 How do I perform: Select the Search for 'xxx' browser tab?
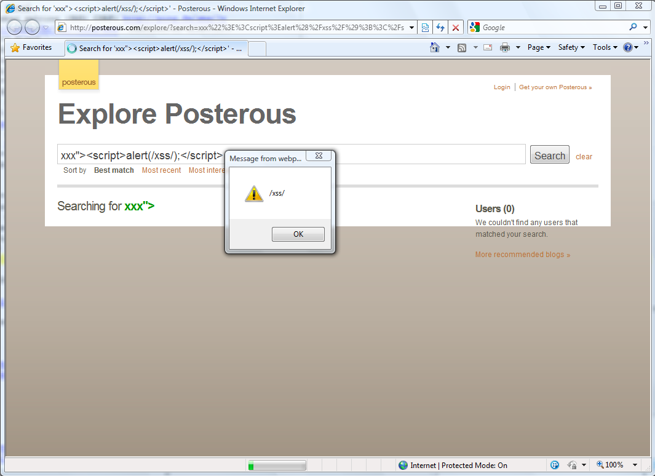point(156,49)
